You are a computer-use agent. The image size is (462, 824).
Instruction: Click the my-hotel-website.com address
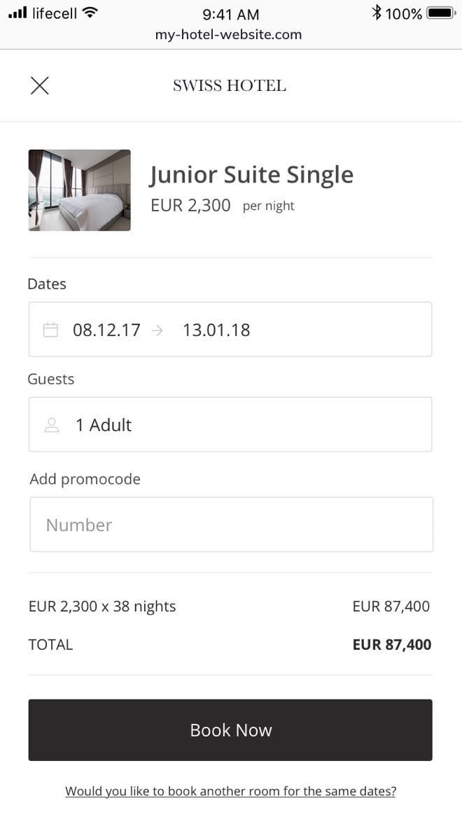(229, 34)
